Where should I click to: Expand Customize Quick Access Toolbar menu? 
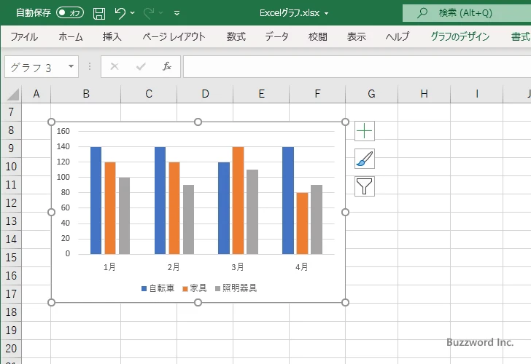coord(177,13)
